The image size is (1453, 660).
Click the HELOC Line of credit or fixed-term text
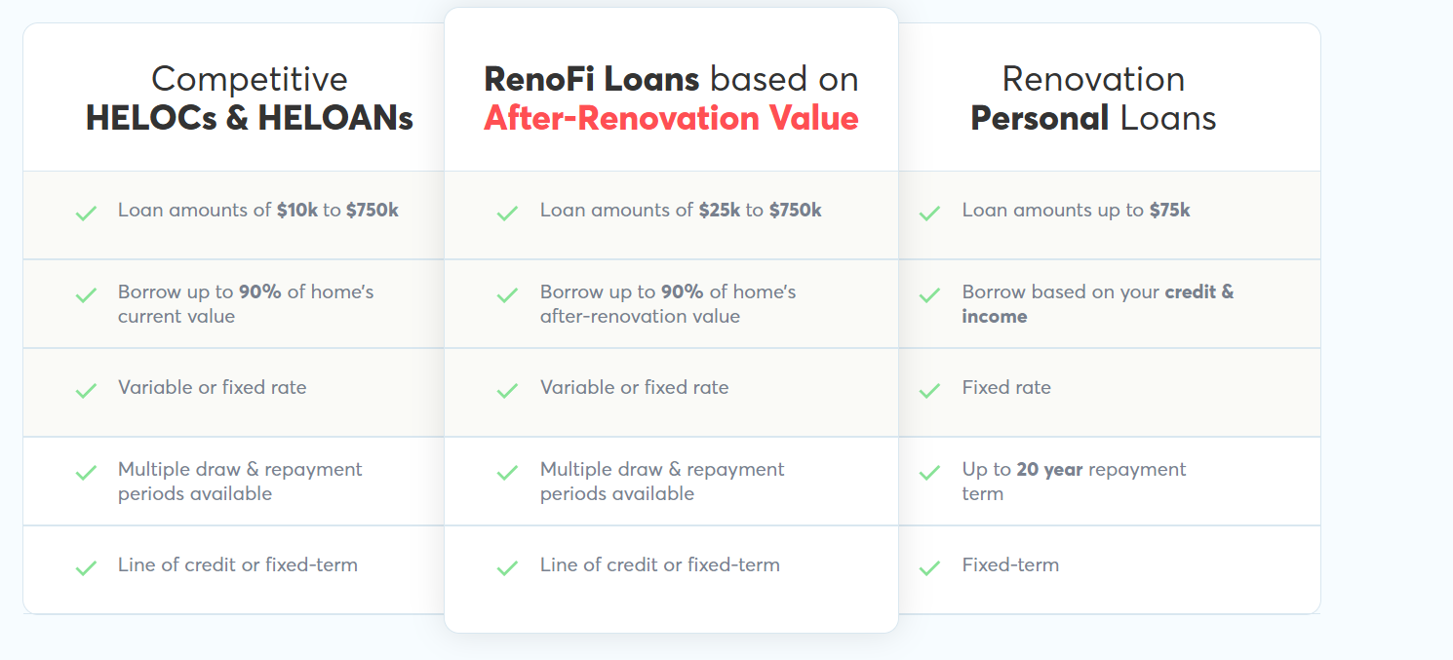[x=238, y=564]
